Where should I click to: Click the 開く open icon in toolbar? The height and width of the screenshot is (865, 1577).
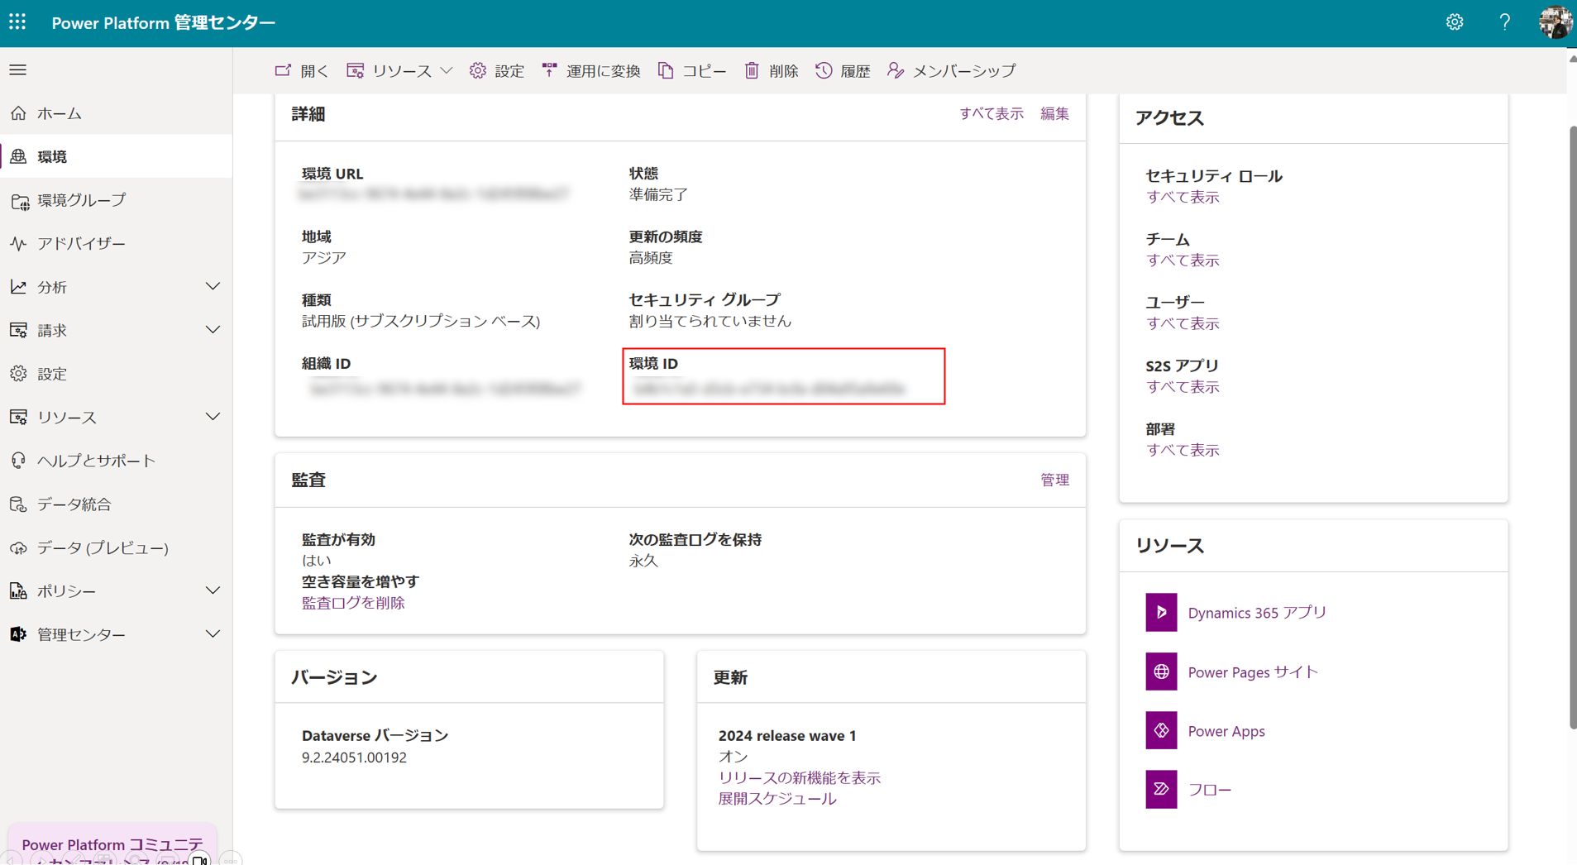[283, 70]
